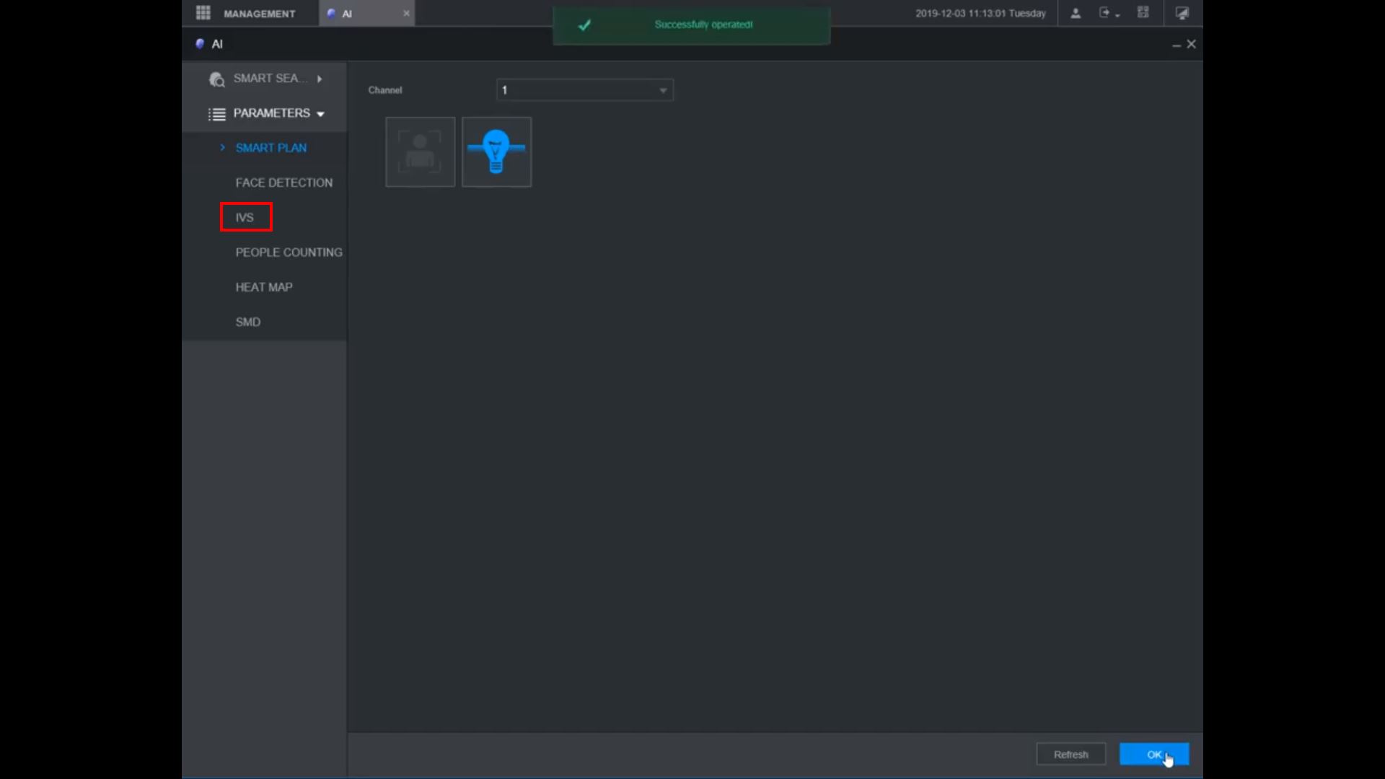Click the Management grid icon
Viewport: 1385px width, 779px height.
click(x=203, y=13)
